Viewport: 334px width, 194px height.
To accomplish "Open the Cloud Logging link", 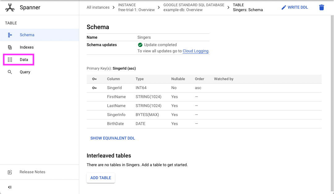I will (x=195, y=51).
